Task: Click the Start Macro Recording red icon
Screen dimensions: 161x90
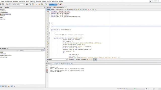Action: (x=88, y=9)
